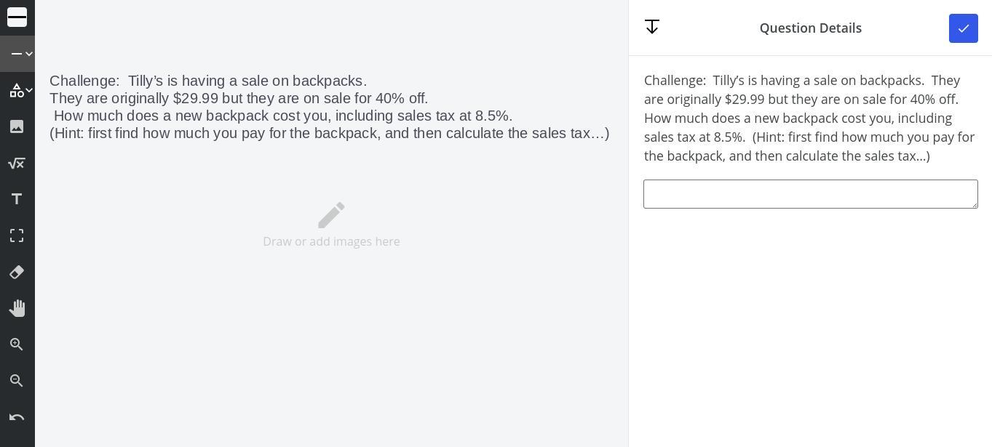This screenshot has width=992, height=447.
Task: Open the stroke color swatch
Action: [x=17, y=17]
